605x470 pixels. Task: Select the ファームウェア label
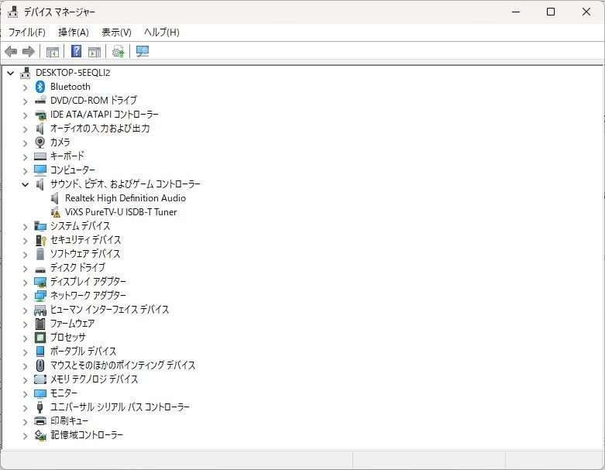click(x=73, y=323)
